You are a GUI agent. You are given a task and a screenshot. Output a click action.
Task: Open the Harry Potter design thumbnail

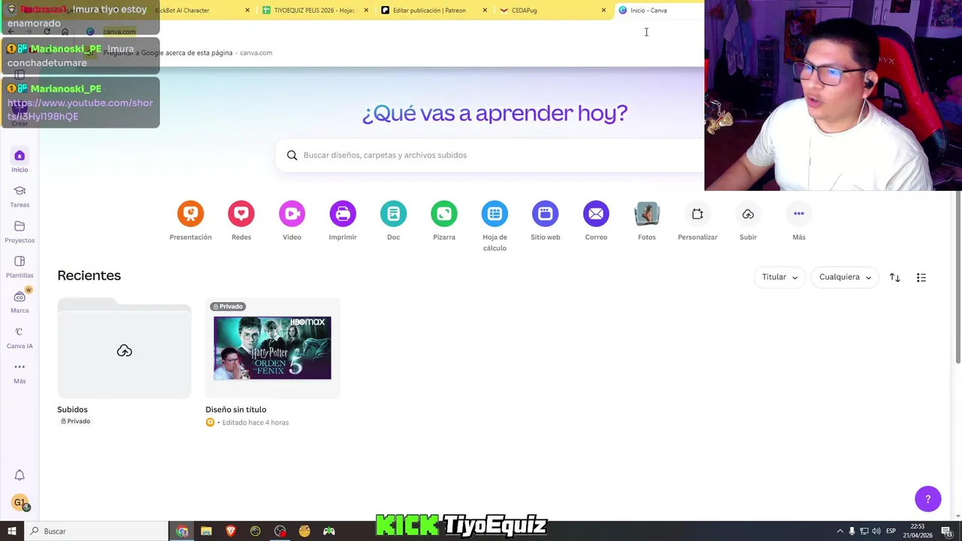click(x=272, y=348)
